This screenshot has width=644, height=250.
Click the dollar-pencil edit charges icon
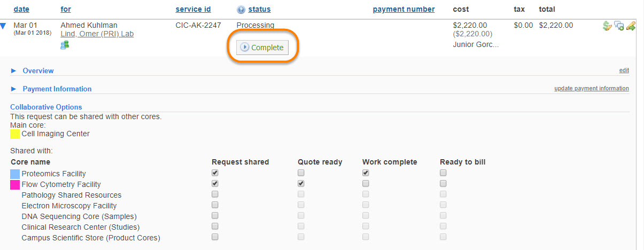click(607, 26)
